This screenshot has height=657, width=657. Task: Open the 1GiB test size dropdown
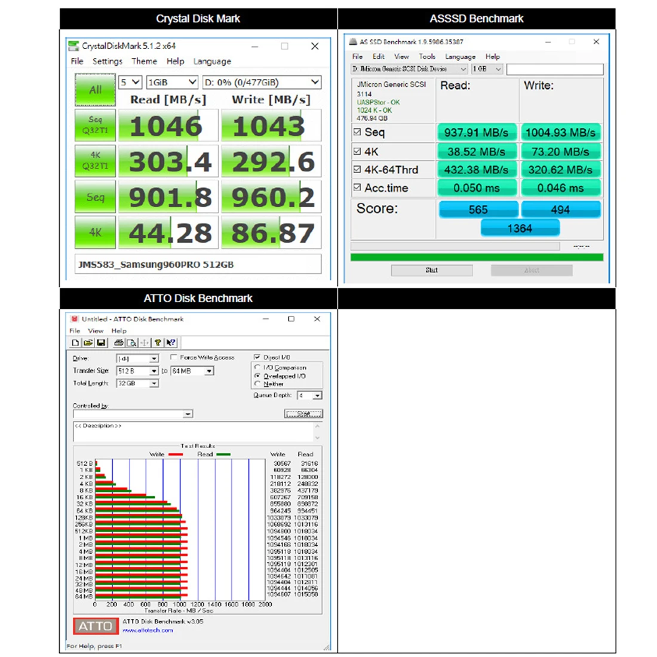pos(172,82)
